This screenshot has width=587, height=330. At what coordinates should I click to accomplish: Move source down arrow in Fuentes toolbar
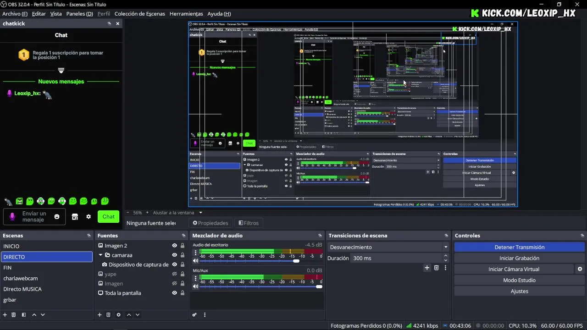(x=137, y=315)
